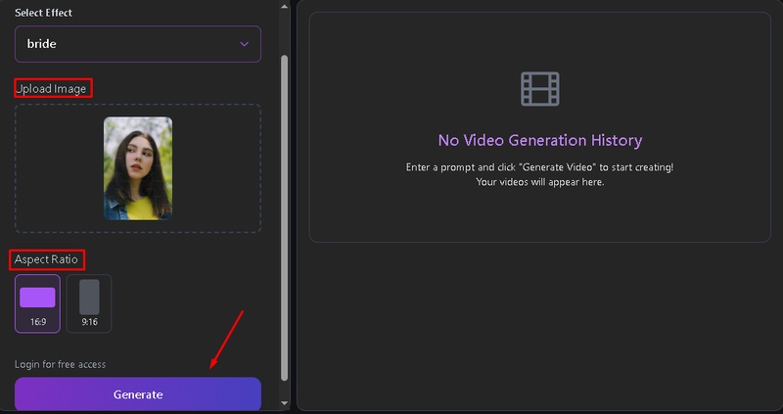The image size is (783, 414).
Task: Click the scrollbar down arrow
Action: [284, 402]
